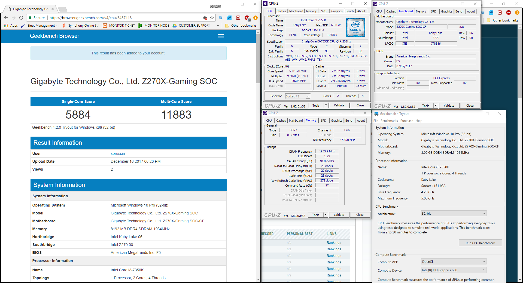Click the Geekbench page vertical scrollbar thumb
Image resolution: width=523 pixels, height=283 pixels.
(x=258, y=59)
